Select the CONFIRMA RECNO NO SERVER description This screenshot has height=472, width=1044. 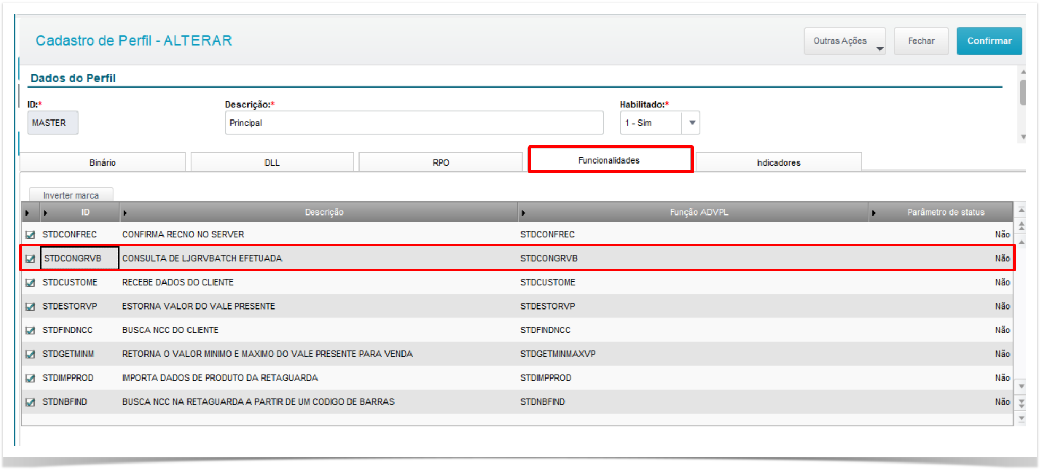tap(183, 235)
